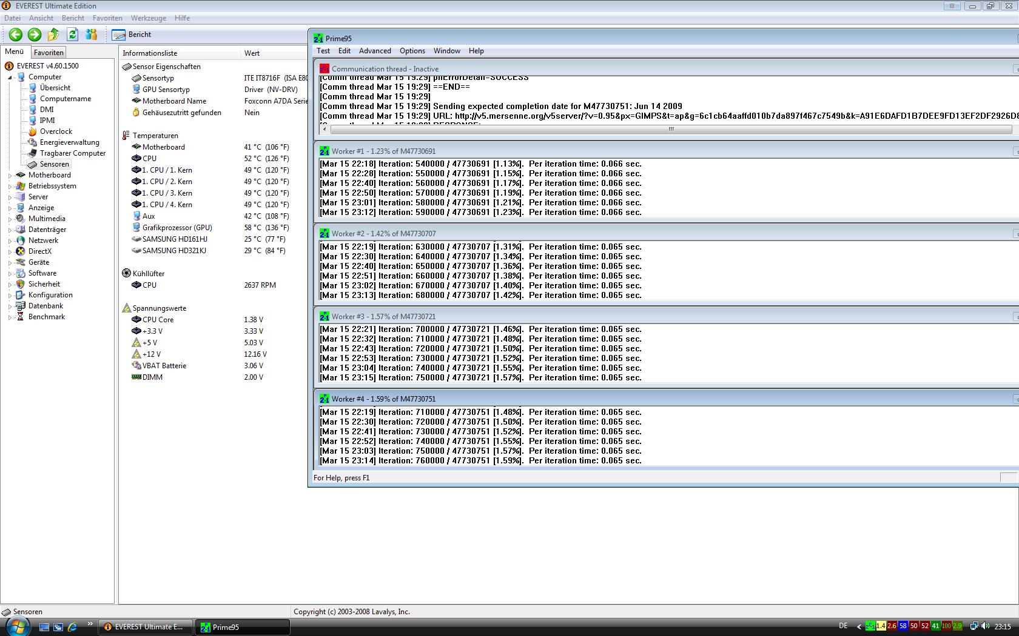Viewport: 1019px width, 636px height.
Task: Open the Ansicht menu
Action: (x=41, y=18)
